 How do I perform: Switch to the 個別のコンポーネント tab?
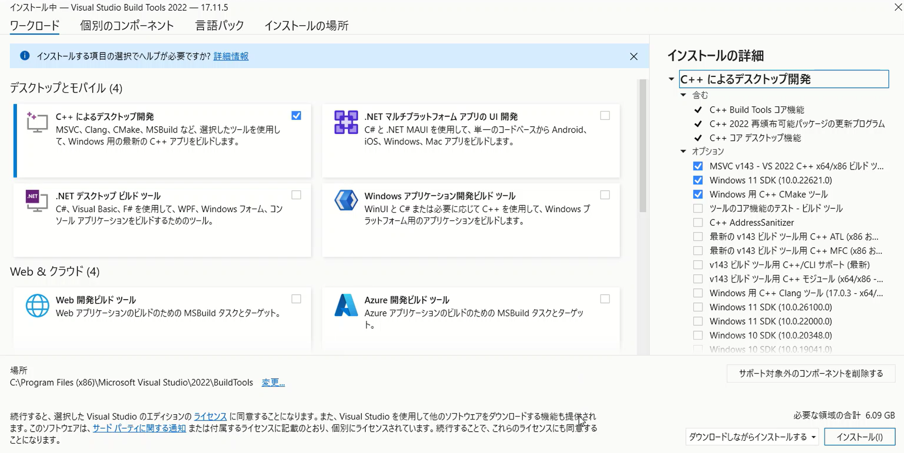(127, 25)
